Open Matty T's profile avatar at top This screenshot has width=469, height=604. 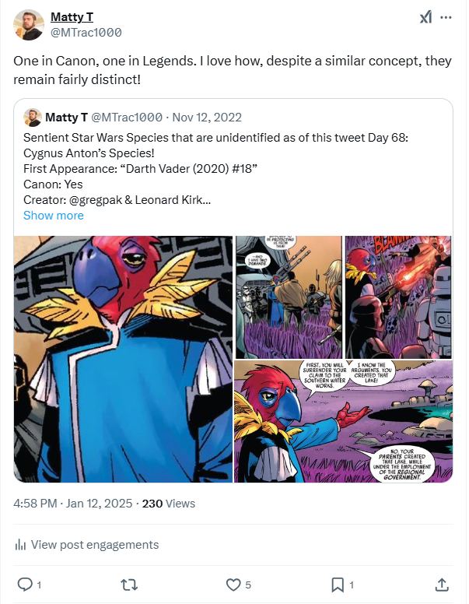[28, 25]
